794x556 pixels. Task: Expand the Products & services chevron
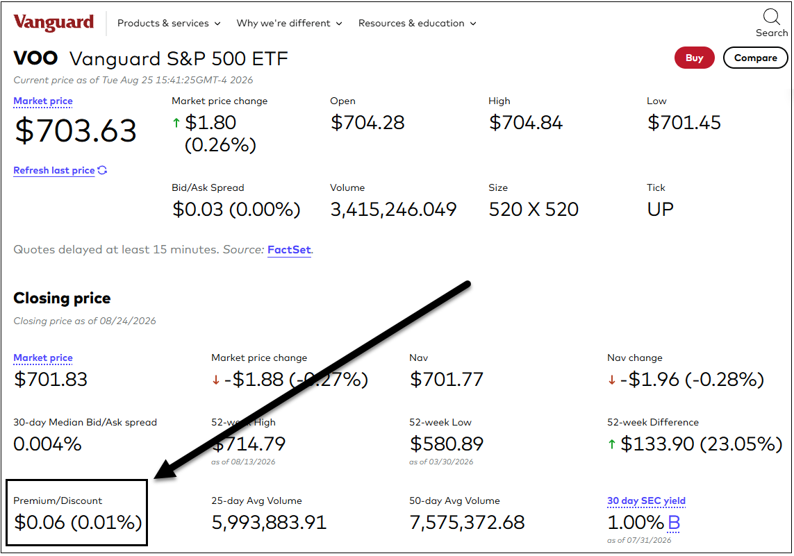pyautogui.click(x=217, y=24)
